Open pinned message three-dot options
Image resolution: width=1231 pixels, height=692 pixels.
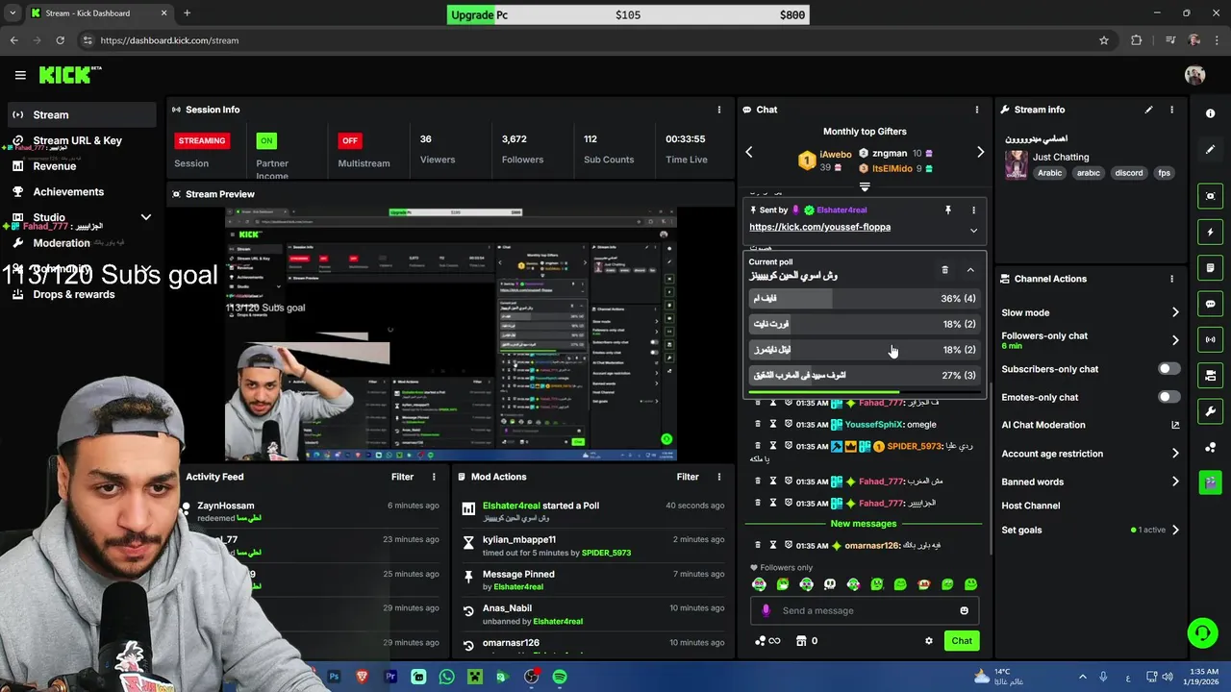point(973,210)
